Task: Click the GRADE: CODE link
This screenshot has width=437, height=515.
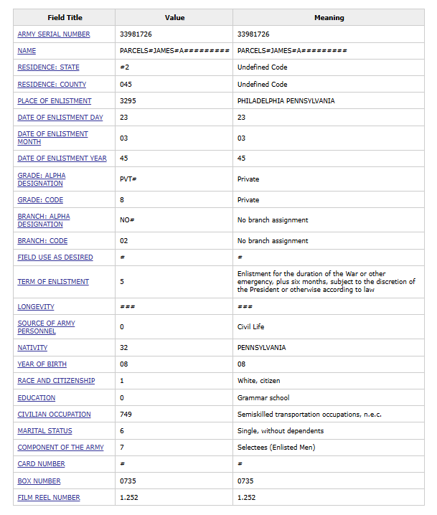Action: tap(40, 200)
